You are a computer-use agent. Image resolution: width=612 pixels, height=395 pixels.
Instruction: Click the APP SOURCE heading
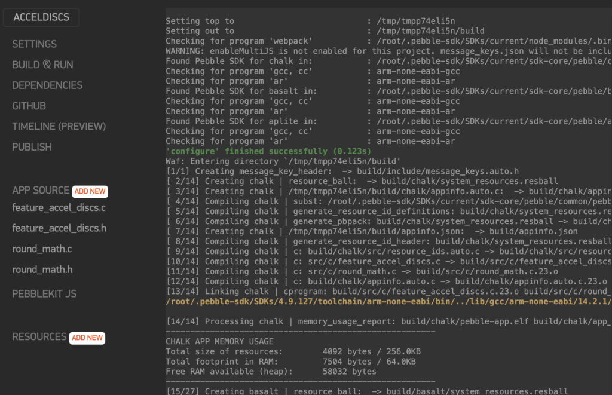(41, 191)
